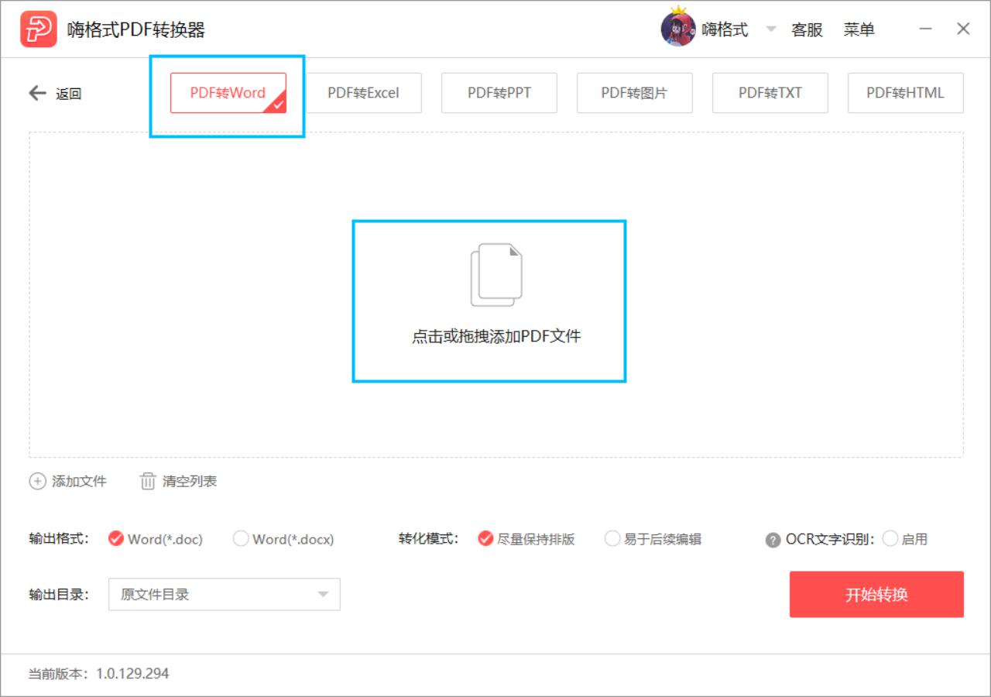Open the OCR help question-mark icon
This screenshot has height=697, width=991.
click(773, 540)
